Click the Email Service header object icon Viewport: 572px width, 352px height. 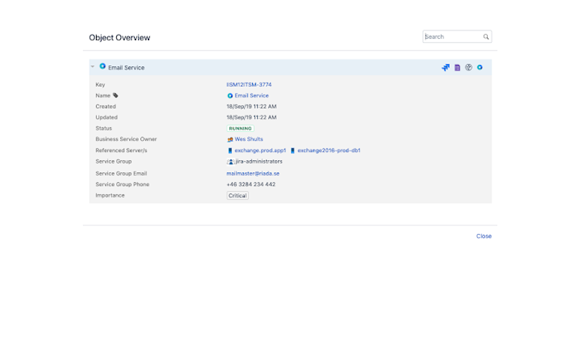pyautogui.click(x=103, y=67)
